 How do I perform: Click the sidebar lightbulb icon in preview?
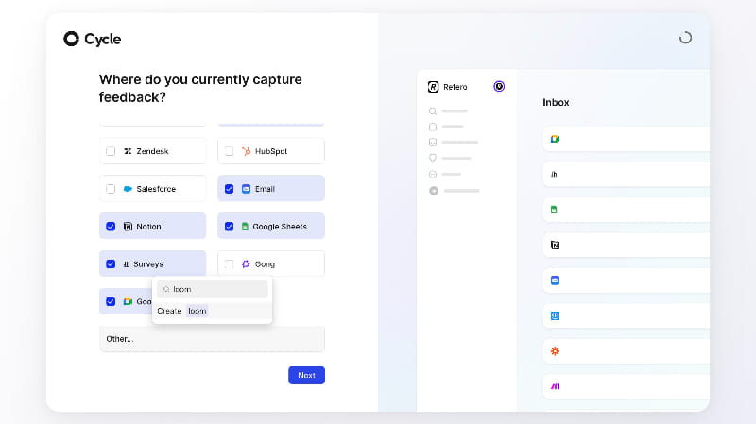point(433,158)
